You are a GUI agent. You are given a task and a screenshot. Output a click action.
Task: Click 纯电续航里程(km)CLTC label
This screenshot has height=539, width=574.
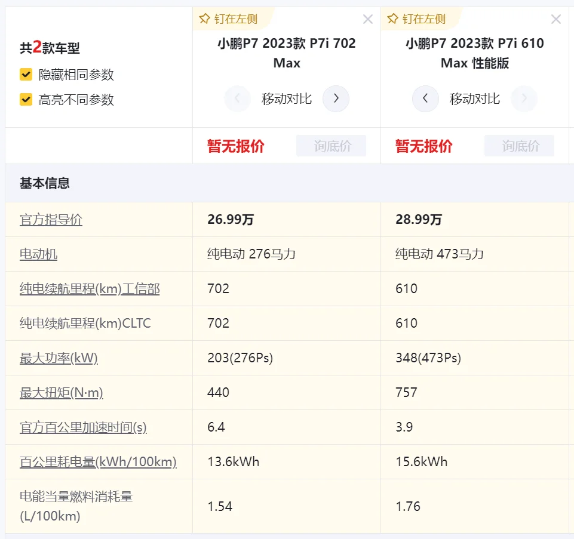click(x=85, y=323)
